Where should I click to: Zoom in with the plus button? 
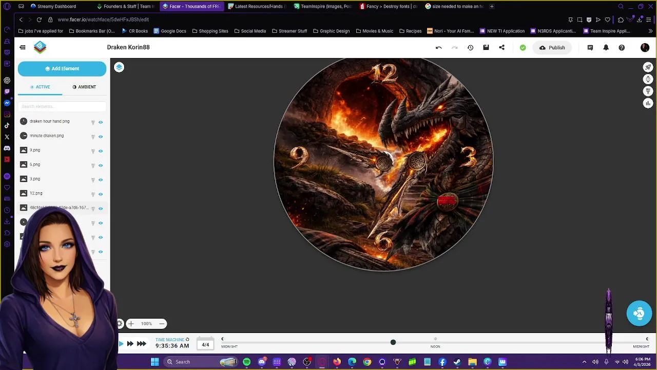tap(131, 324)
